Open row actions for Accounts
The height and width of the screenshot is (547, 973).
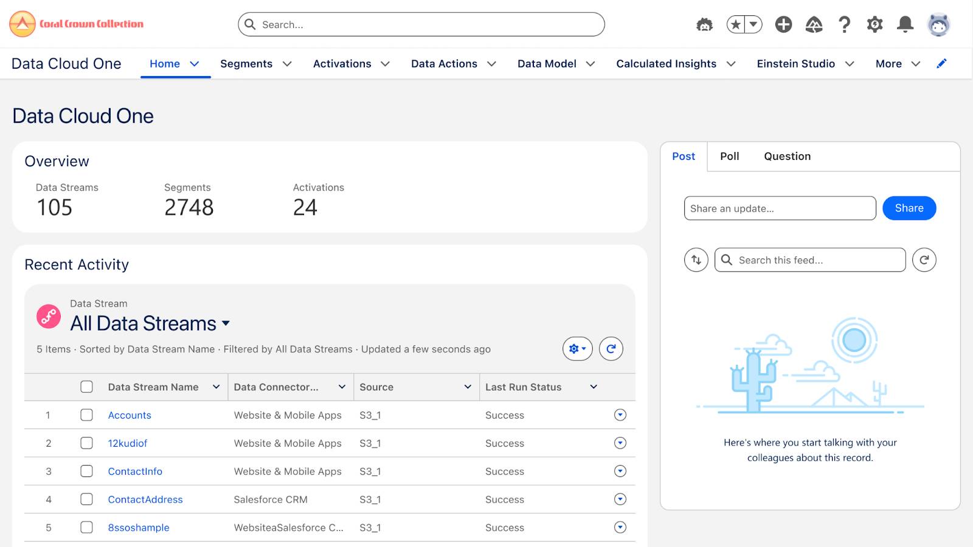(x=620, y=415)
